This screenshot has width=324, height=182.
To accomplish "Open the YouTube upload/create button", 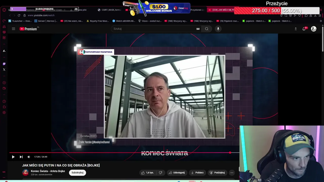I will click(x=295, y=29).
